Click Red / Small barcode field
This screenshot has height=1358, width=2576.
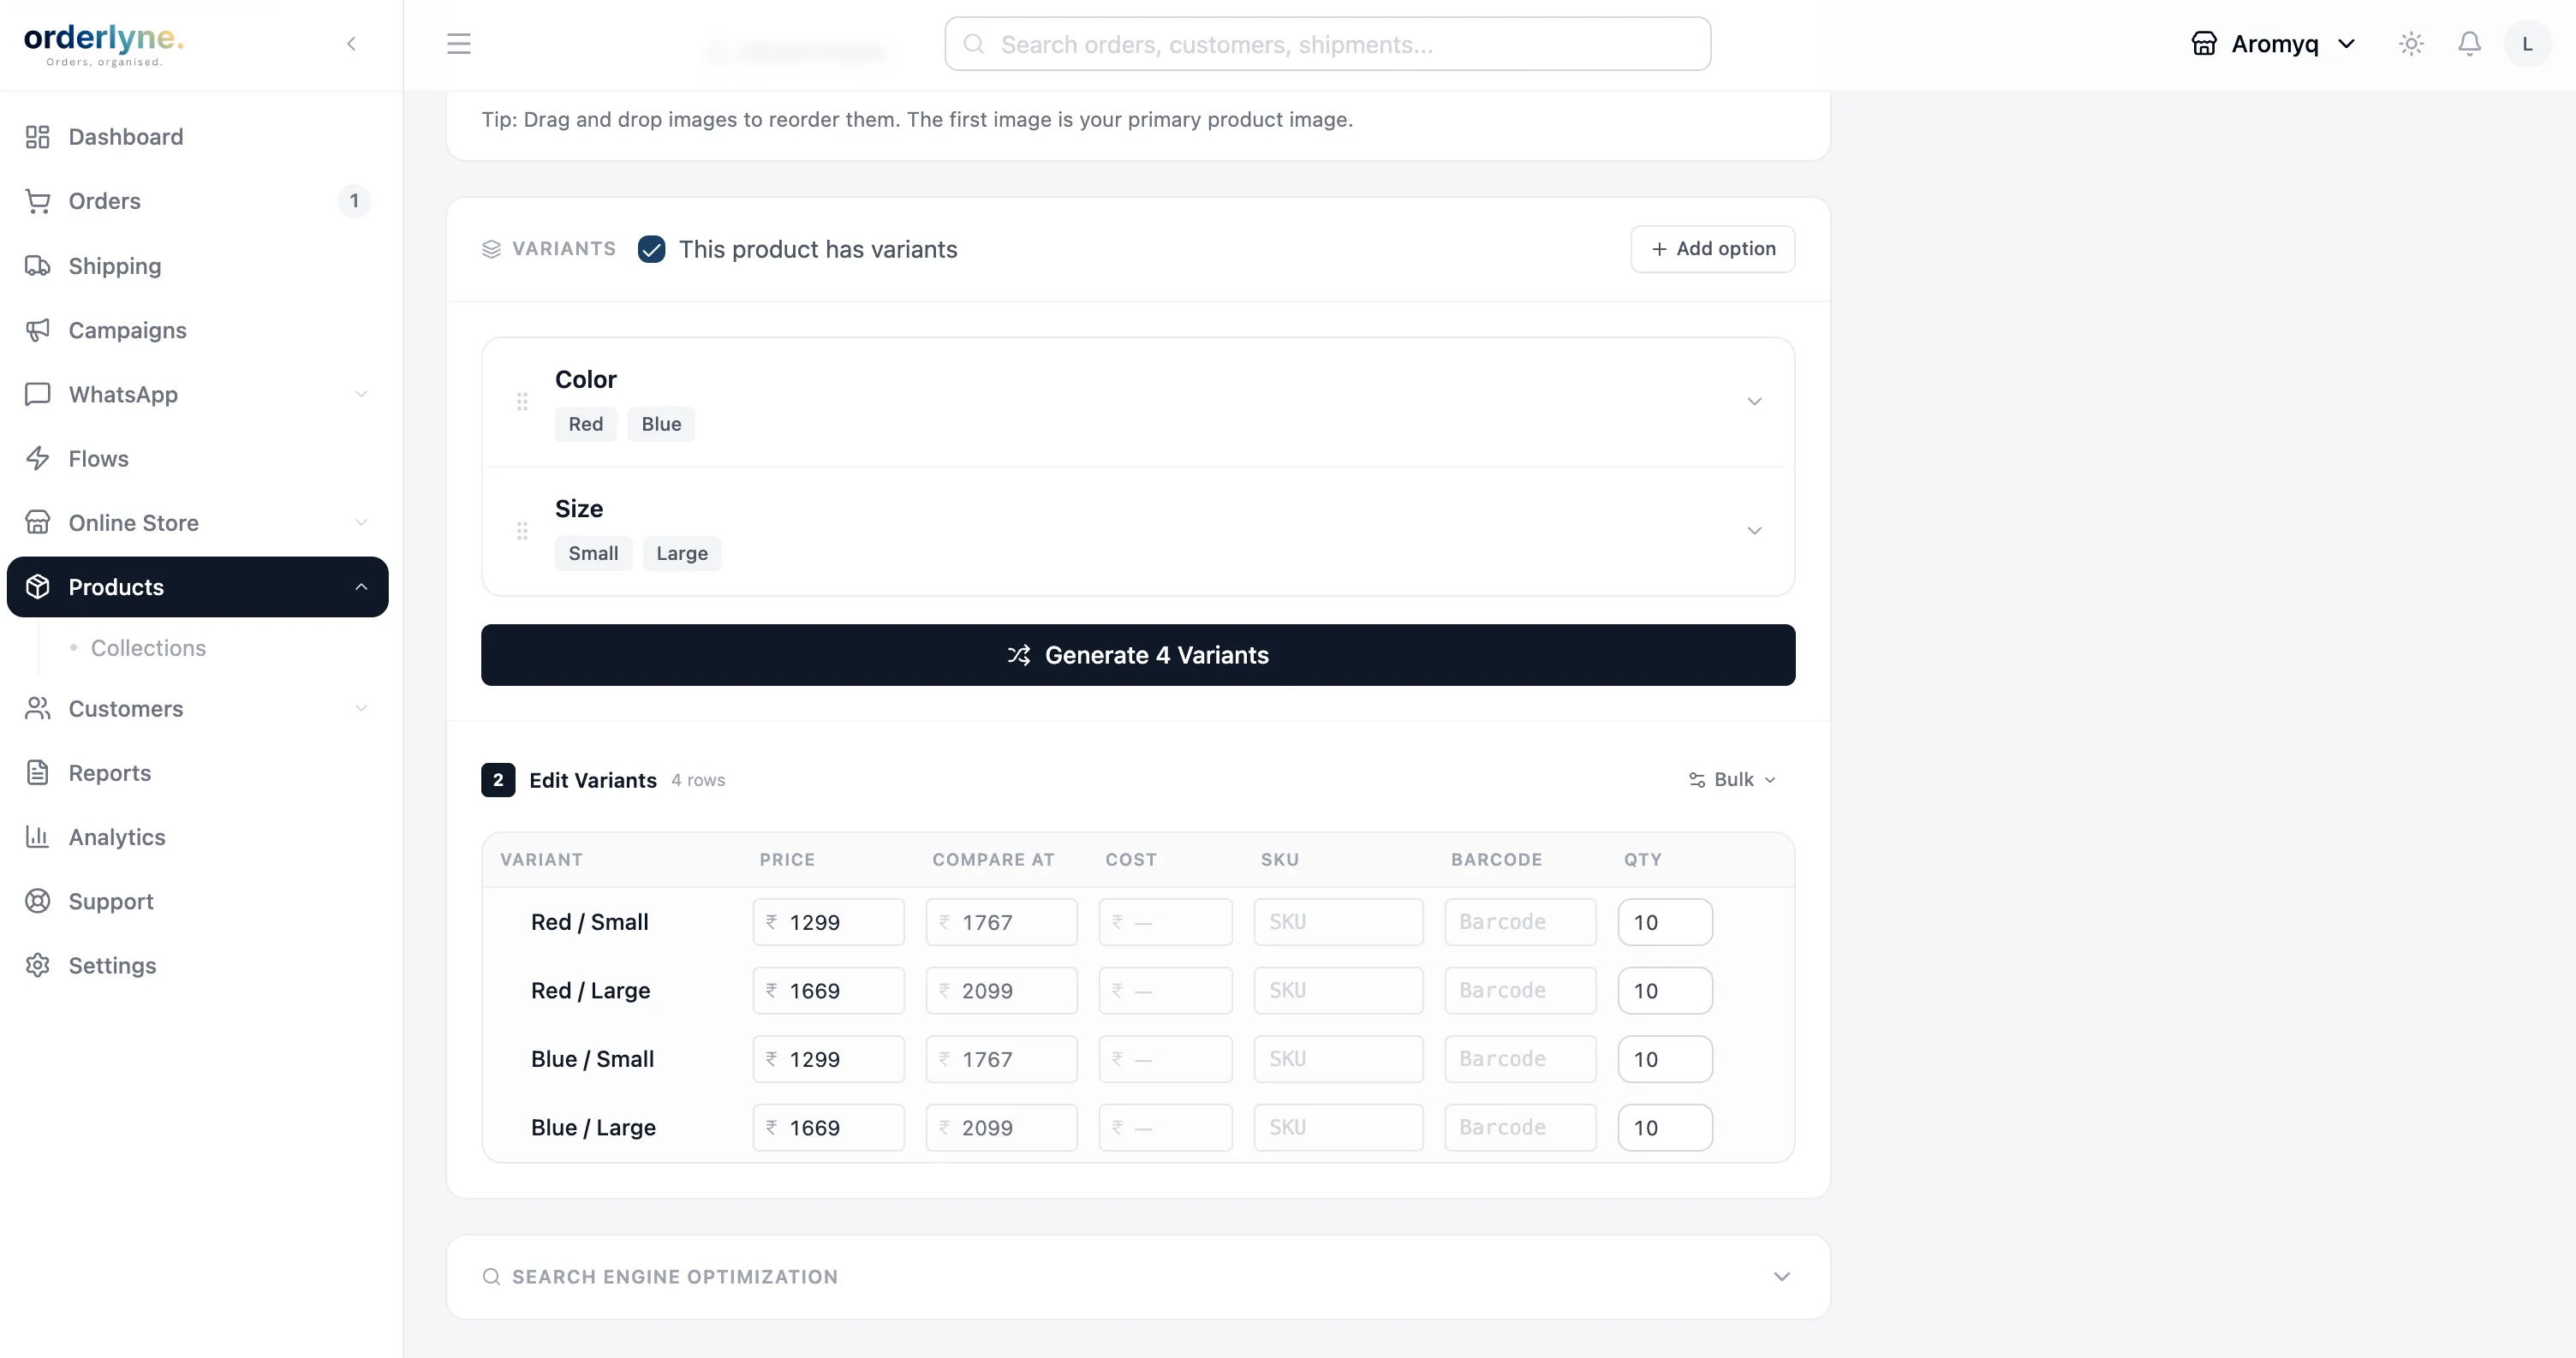point(1521,922)
